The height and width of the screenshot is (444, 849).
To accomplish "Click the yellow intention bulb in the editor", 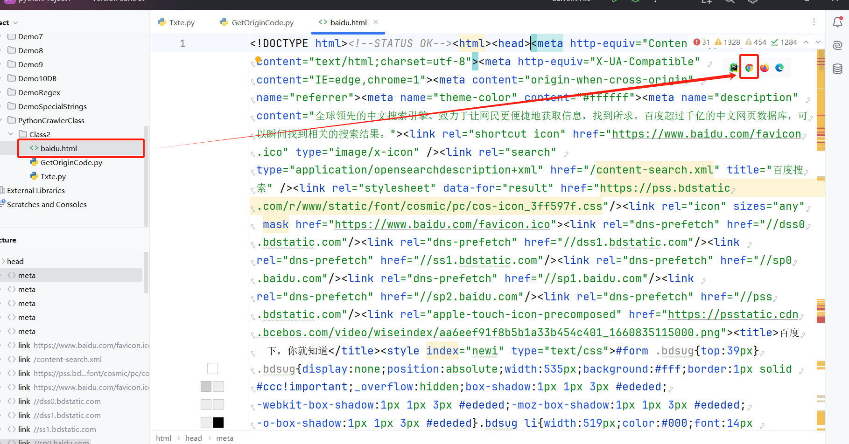I will coord(258,59).
